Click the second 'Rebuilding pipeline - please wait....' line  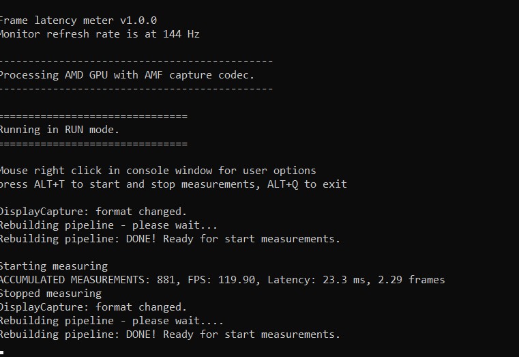pyautogui.click(x=112, y=321)
